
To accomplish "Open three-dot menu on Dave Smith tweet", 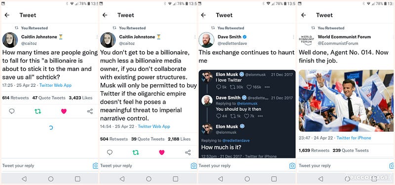I will tap(293, 37).
